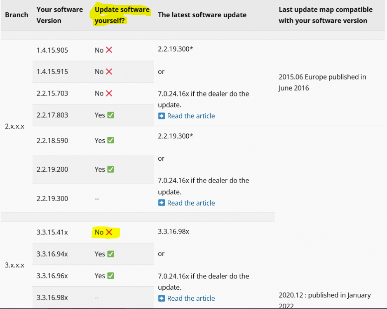The image size is (387, 309).
Task: Click version number 1.4.15.905
Action: (52, 50)
